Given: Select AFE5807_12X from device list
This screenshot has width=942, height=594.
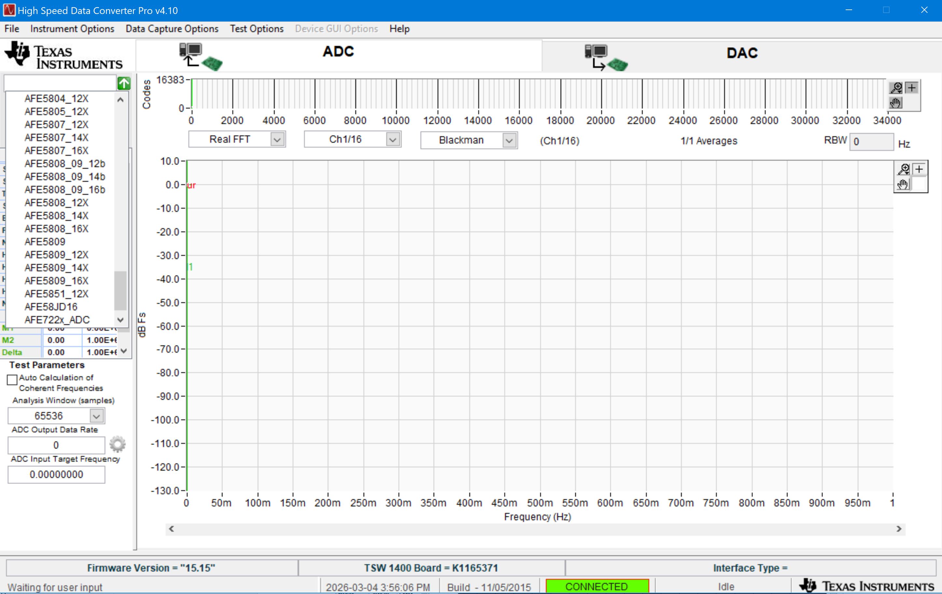Looking at the screenshot, I should tap(56, 124).
